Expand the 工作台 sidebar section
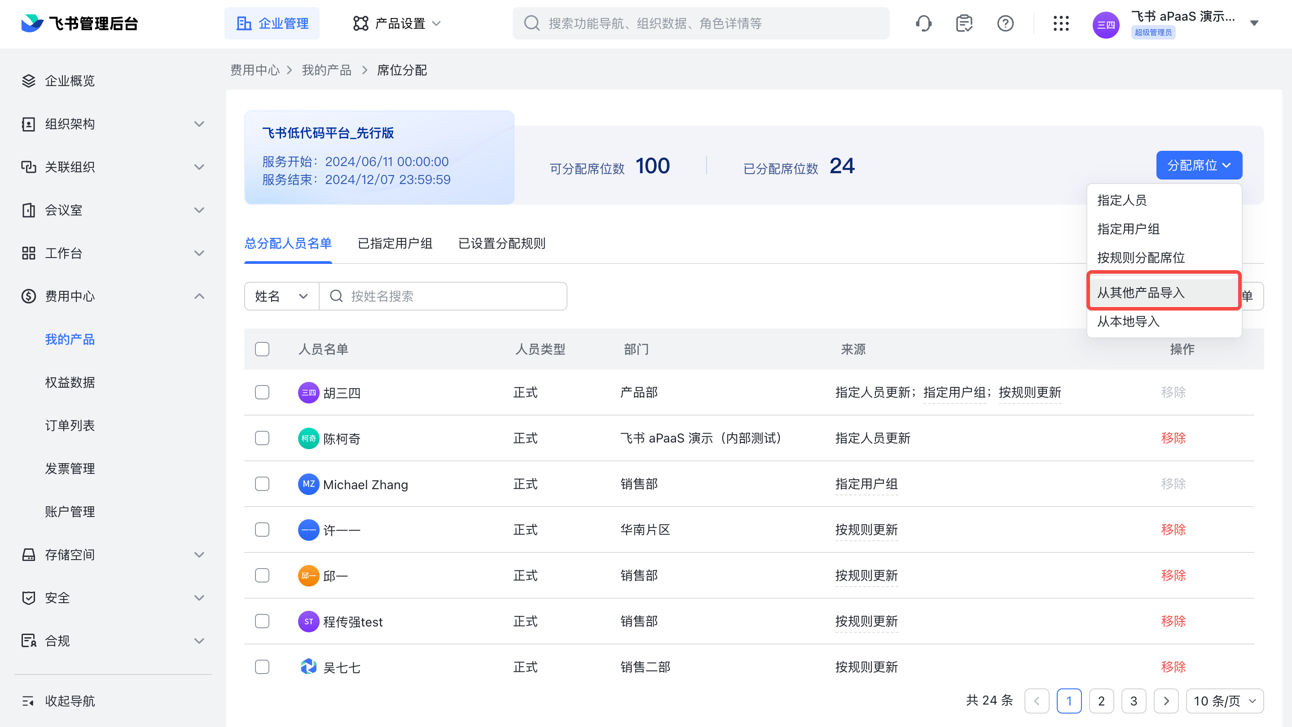The height and width of the screenshot is (727, 1292). click(x=199, y=253)
